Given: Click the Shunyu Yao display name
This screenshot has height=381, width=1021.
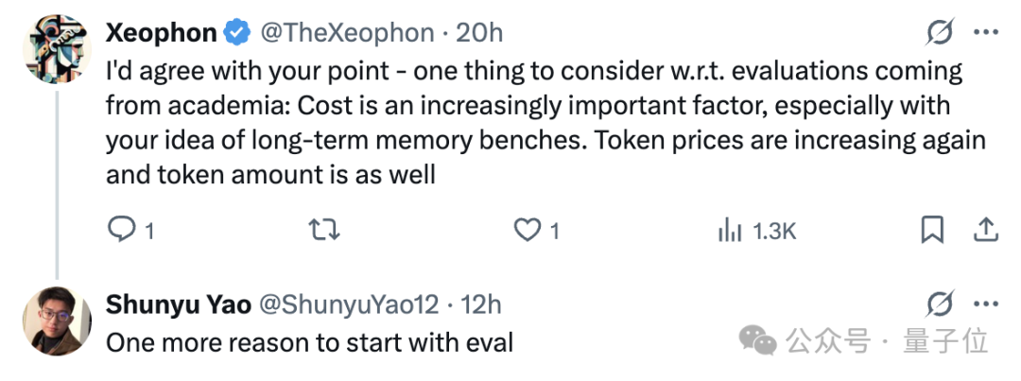Looking at the screenshot, I should point(179,304).
